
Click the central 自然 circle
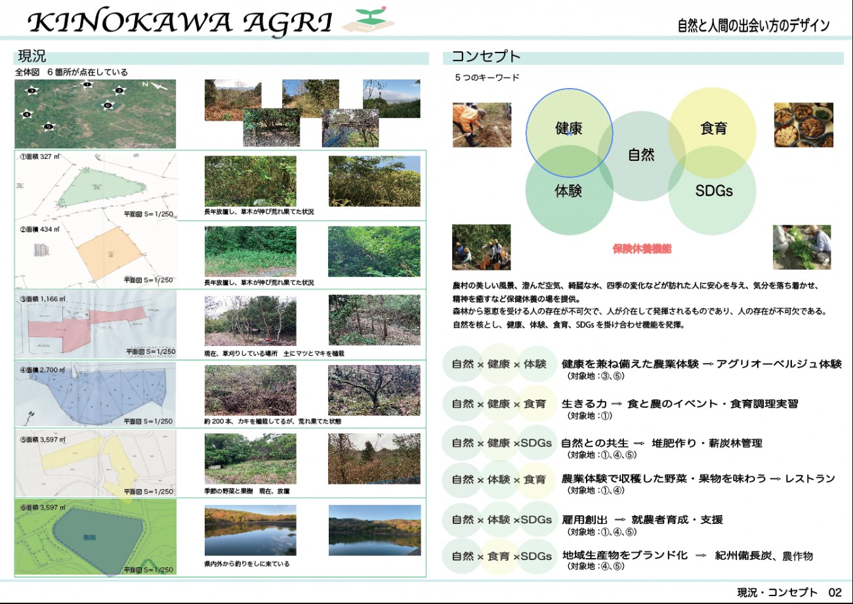coord(641,156)
